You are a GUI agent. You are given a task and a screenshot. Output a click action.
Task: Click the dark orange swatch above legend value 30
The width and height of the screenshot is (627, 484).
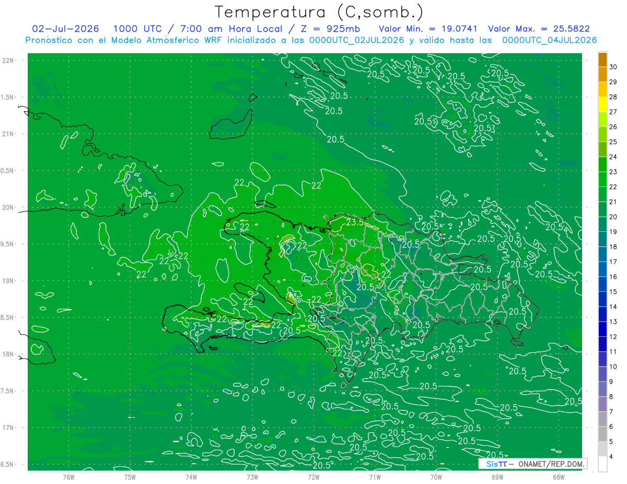[602, 60]
